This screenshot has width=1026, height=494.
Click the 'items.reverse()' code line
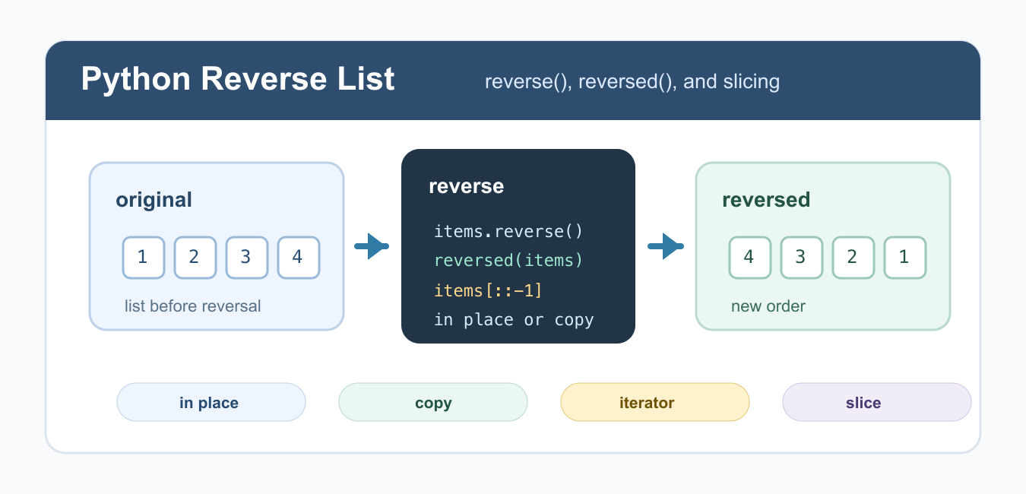point(508,231)
